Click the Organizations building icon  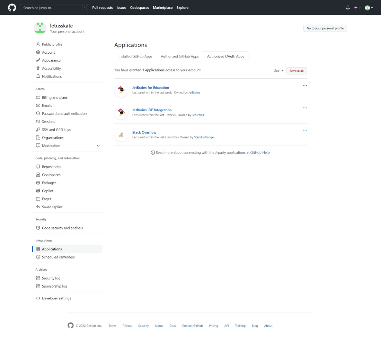(38, 138)
